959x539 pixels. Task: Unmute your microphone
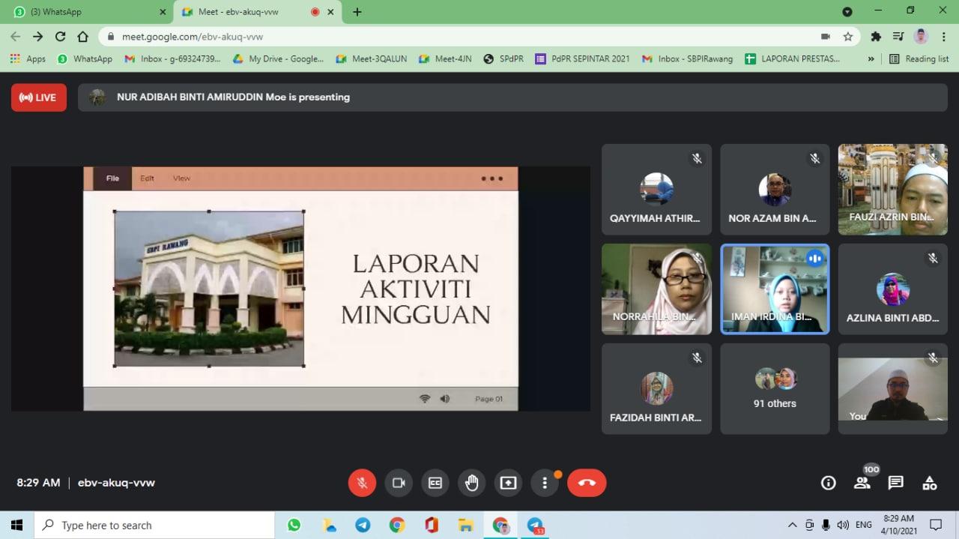(x=363, y=483)
